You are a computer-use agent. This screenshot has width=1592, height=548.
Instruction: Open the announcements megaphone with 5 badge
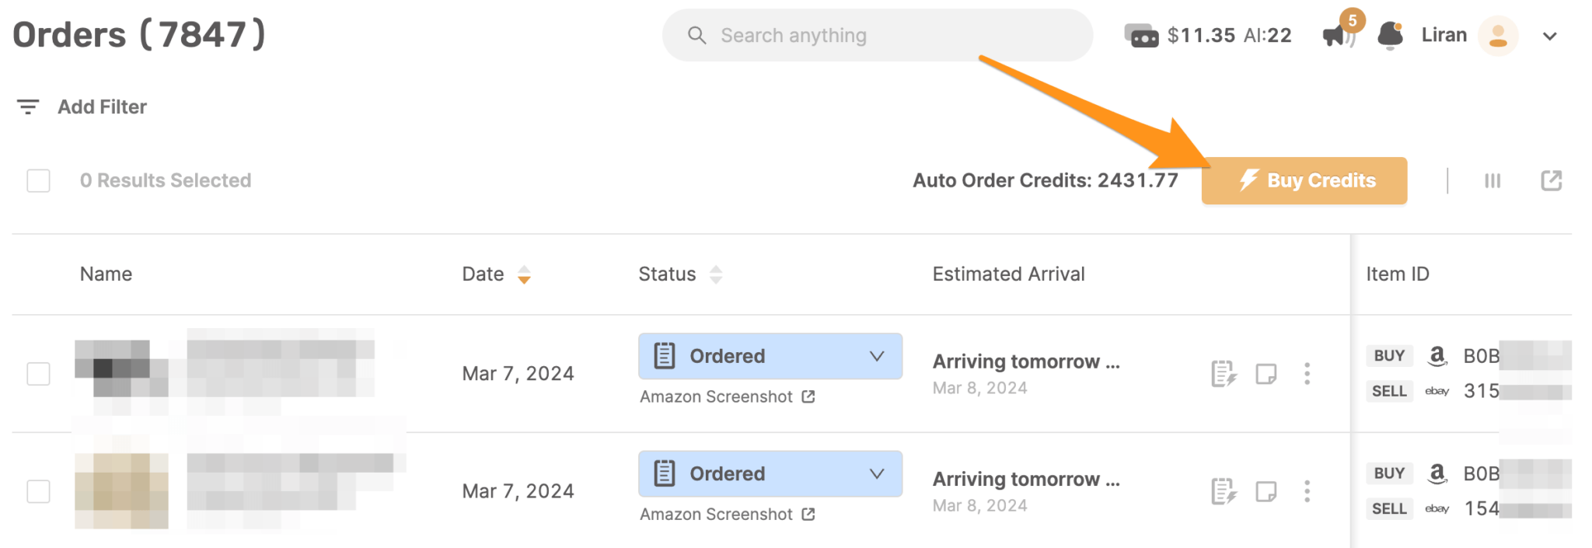(x=1335, y=35)
